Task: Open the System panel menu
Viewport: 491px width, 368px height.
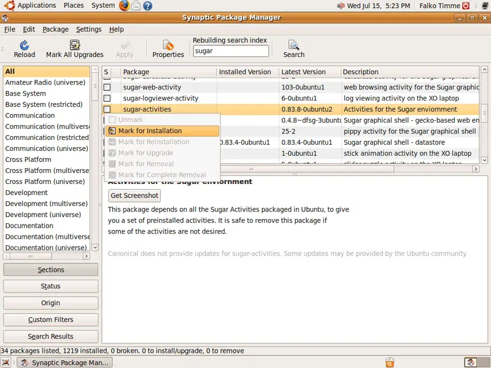Action: 103,6
